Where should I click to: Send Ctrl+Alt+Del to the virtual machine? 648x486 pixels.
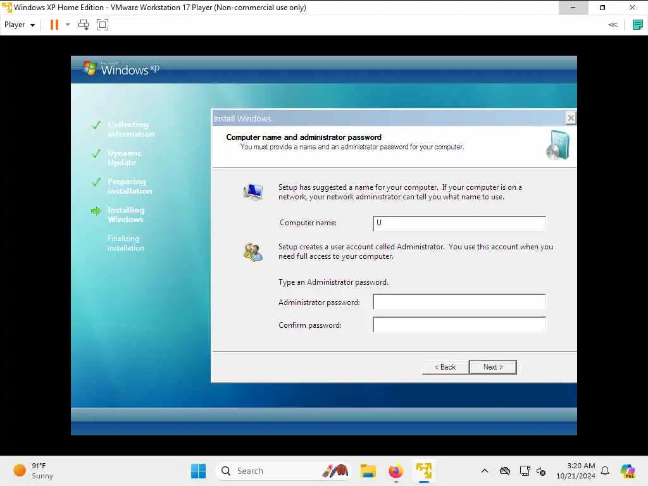[84, 25]
